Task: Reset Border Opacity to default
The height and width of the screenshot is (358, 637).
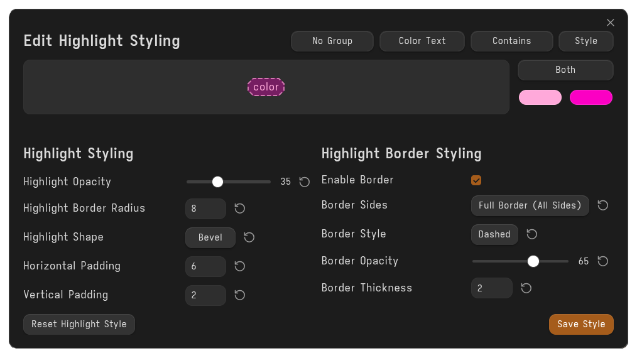Action: pos(603,261)
